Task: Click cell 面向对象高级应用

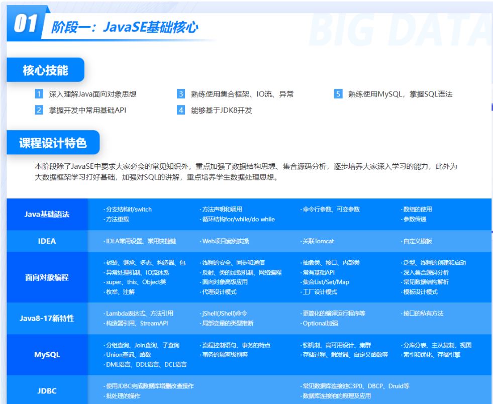Action: [x=224, y=282]
